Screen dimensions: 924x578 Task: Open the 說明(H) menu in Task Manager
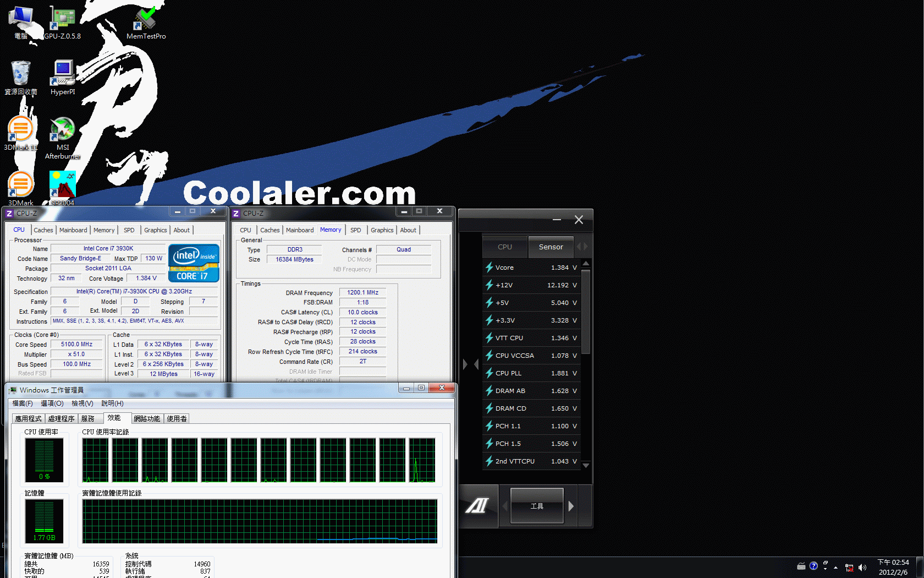[x=112, y=403]
